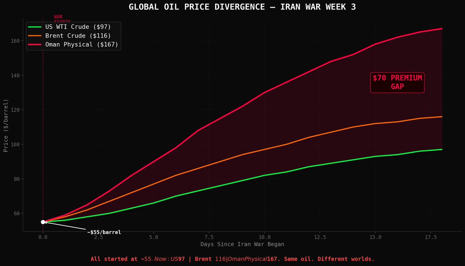Click the chart title "GLOBAL OIL PRICE DIVERGENCE — IRAN WAR WEEK 3"
The width and height of the screenshot is (465, 266).
[242, 7]
